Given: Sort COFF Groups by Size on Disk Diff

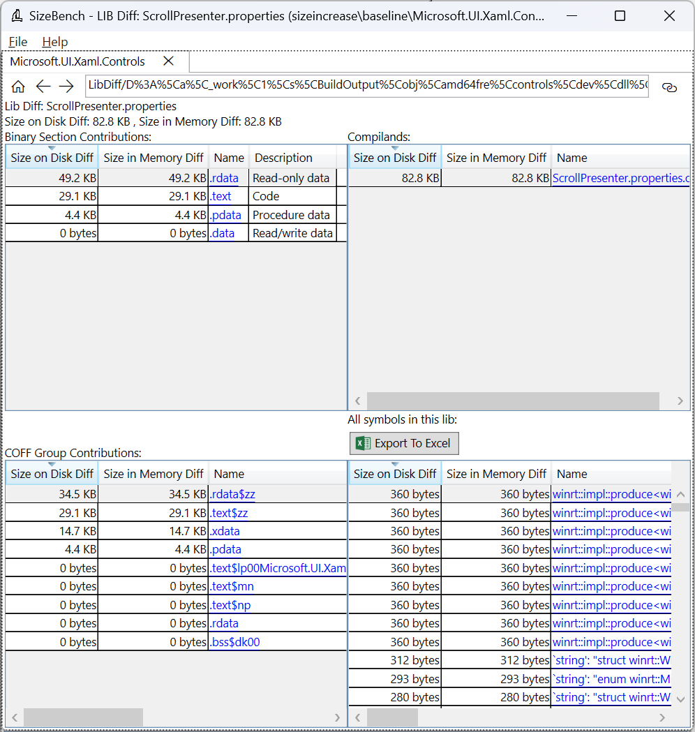Looking at the screenshot, I should [52, 473].
